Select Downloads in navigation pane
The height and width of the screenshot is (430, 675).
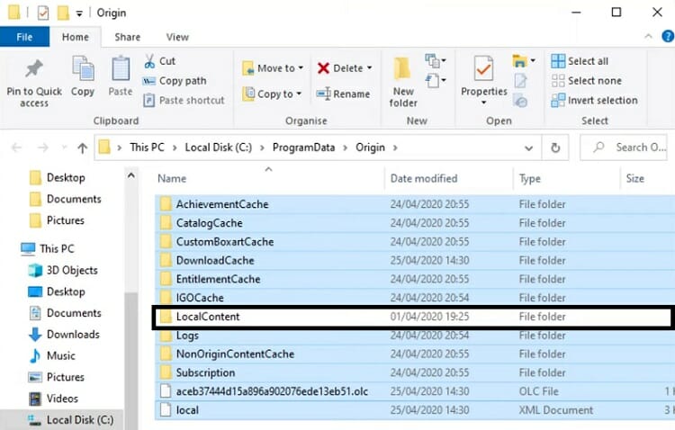[73, 334]
